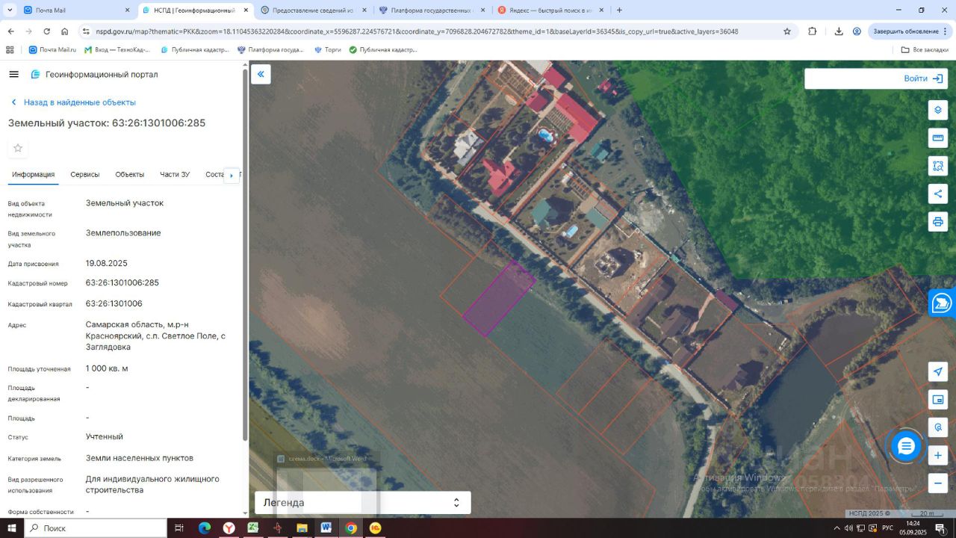Click cadastral quarter value 63:26:1301006
Viewport: 956px width, 538px height.
click(114, 304)
